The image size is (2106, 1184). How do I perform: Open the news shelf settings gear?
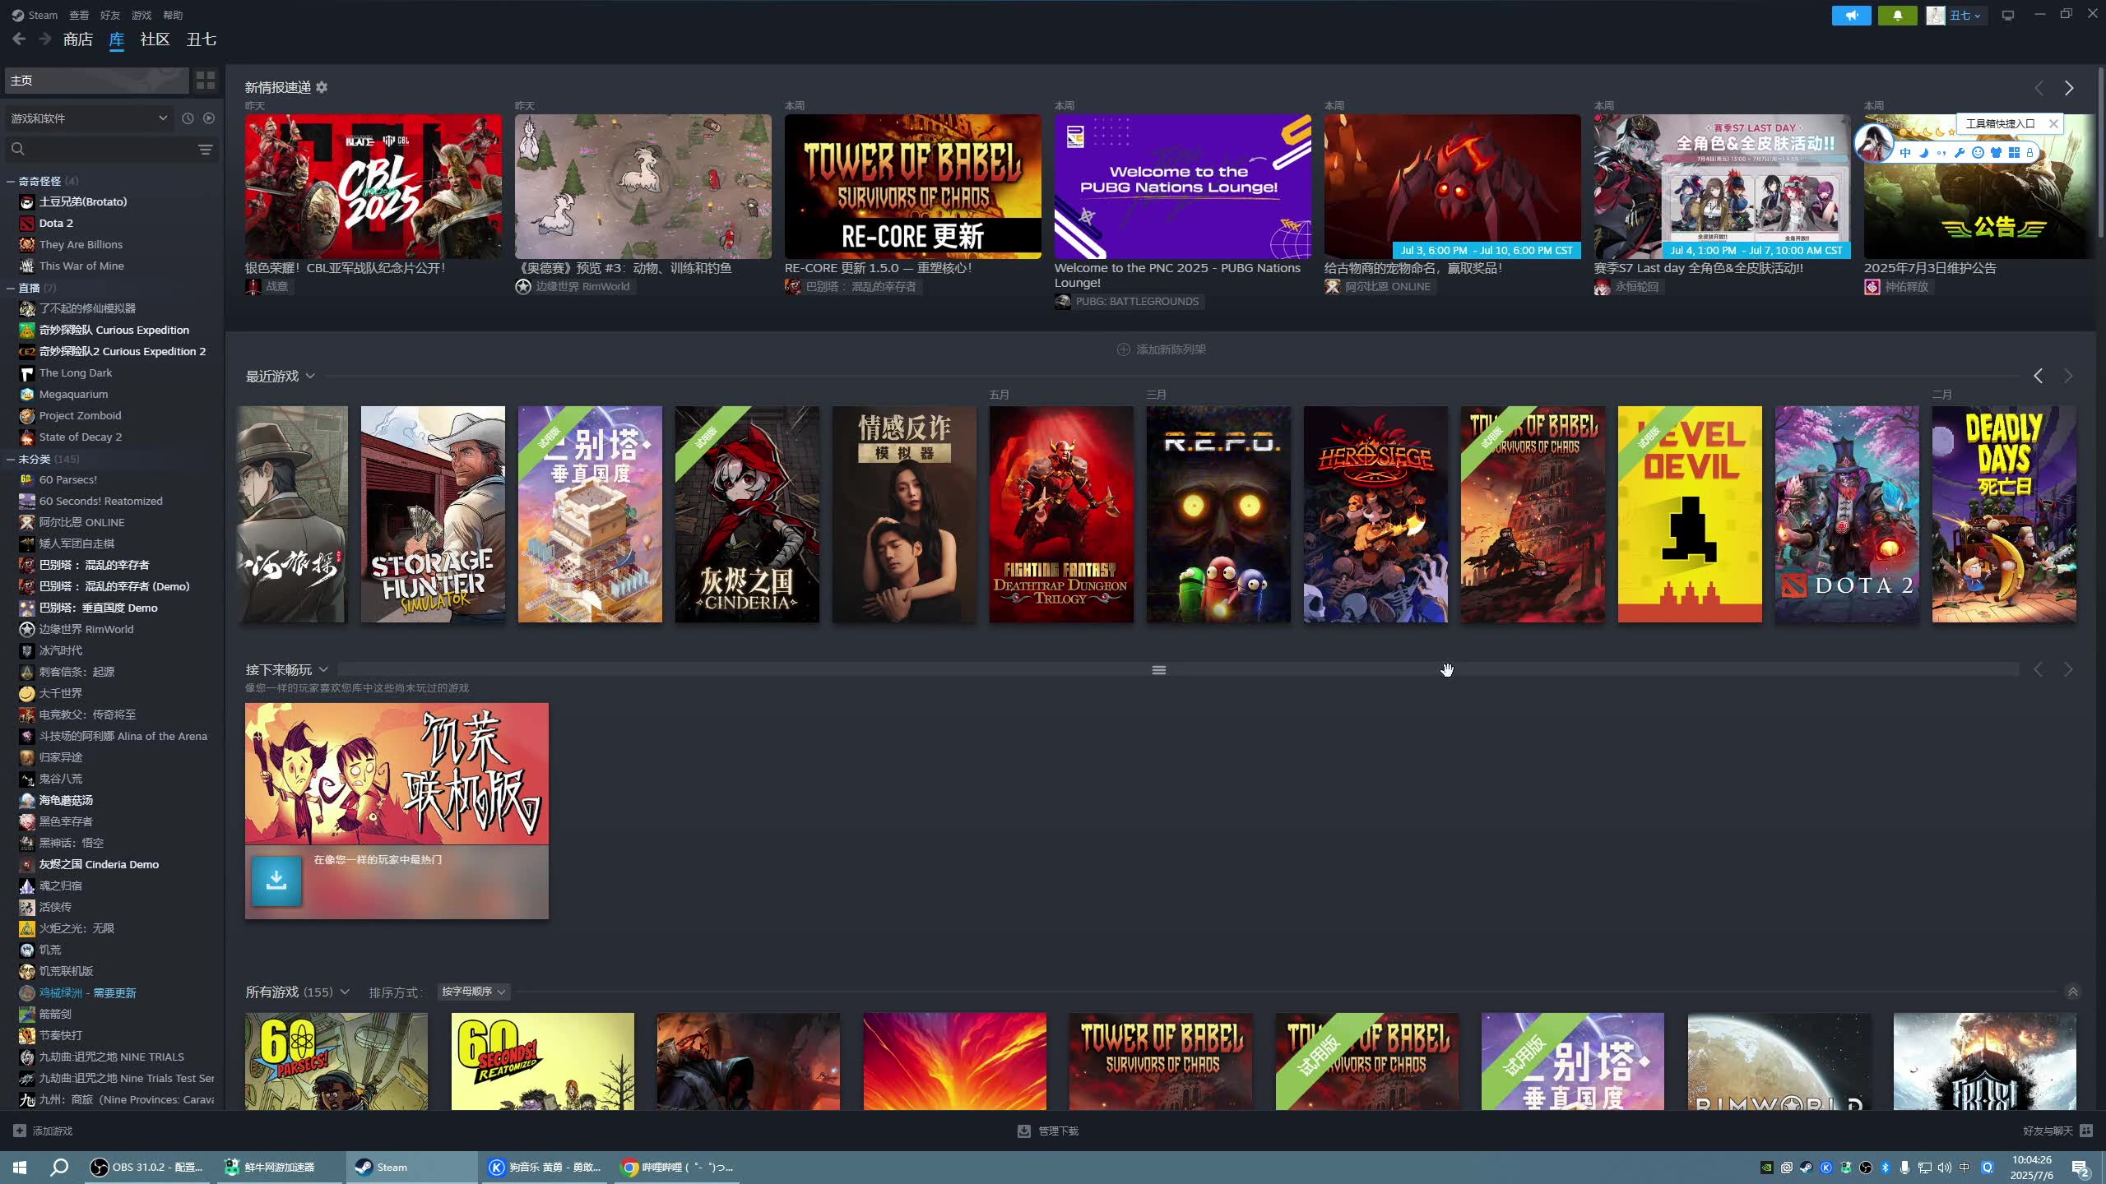click(x=322, y=87)
